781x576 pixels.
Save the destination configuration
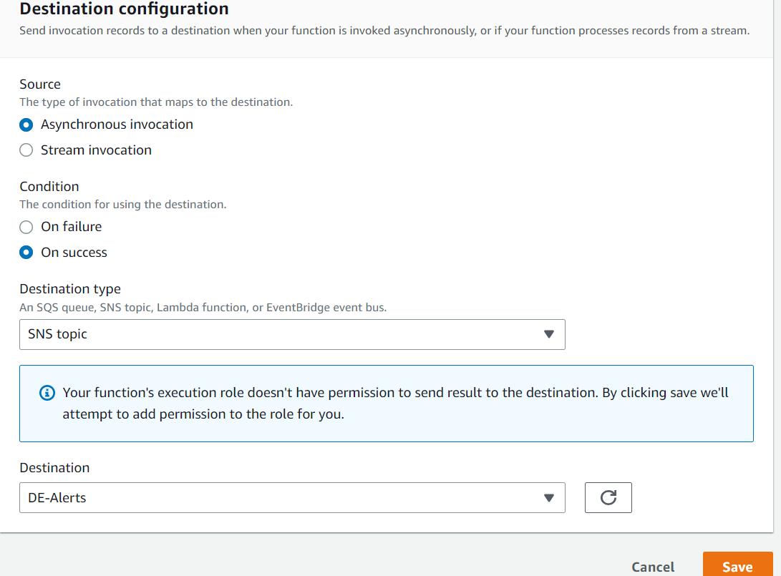pyautogui.click(x=737, y=567)
